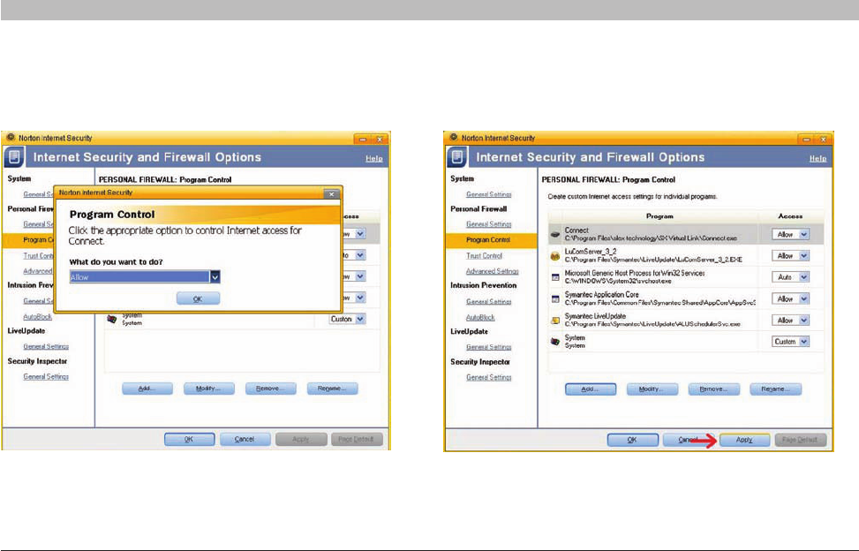Open AutoBlock in the full-list window sidebar
Screen dimensions: 859x551
coord(480,317)
